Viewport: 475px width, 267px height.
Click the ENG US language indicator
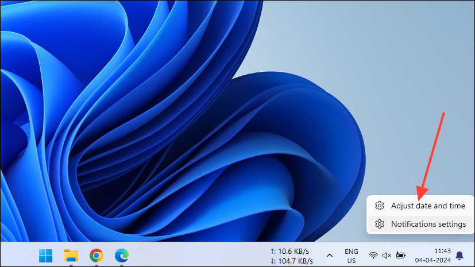pos(352,256)
